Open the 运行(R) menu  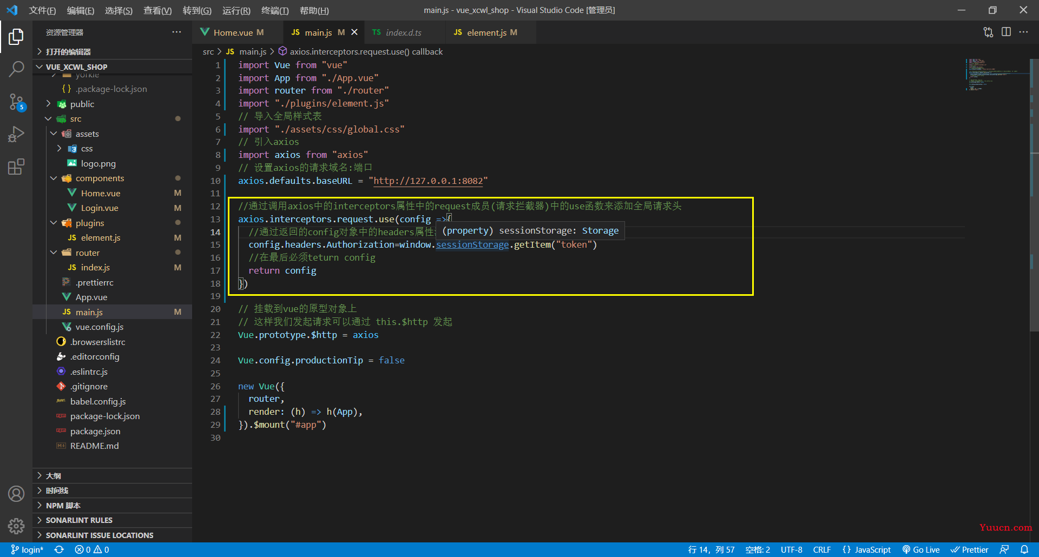(236, 10)
